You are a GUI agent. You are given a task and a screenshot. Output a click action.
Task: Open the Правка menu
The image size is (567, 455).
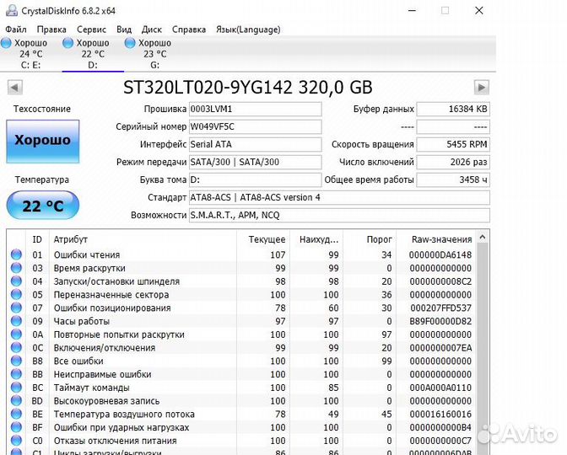[51, 29]
